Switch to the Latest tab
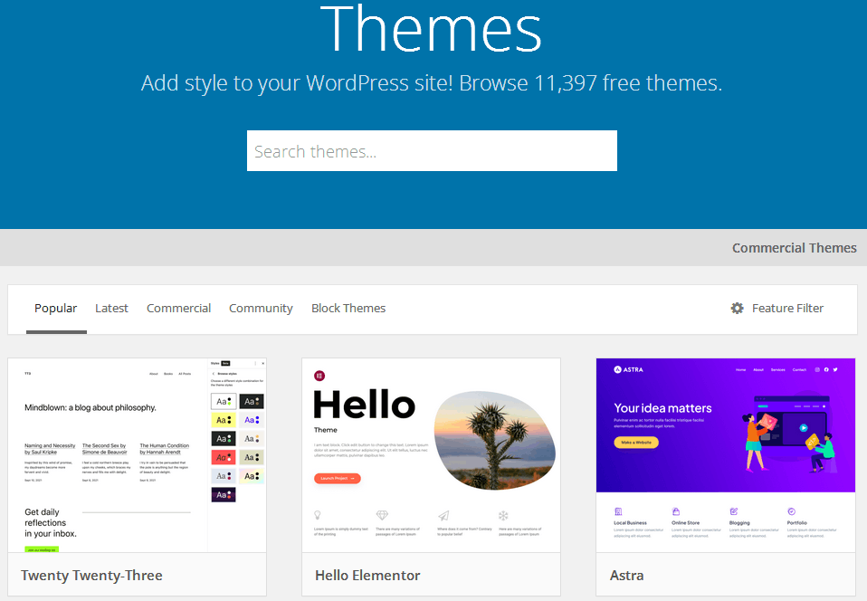Viewport: 867px width, 601px height. tap(111, 308)
